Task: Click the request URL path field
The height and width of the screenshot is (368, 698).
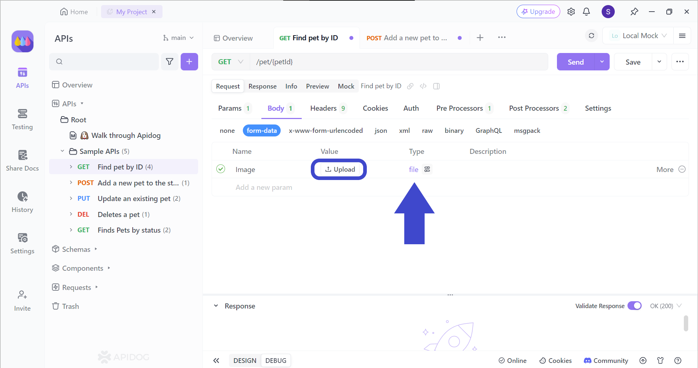Action: pos(399,62)
